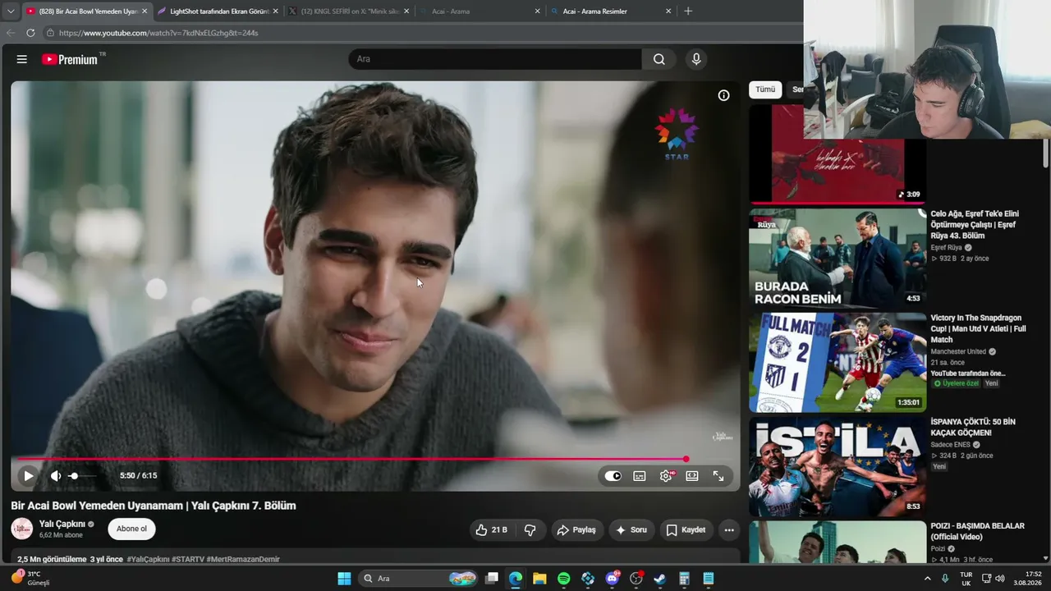The height and width of the screenshot is (591, 1051).
Task: Open the Paylaş share dialog
Action: click(x=576, y=529)
